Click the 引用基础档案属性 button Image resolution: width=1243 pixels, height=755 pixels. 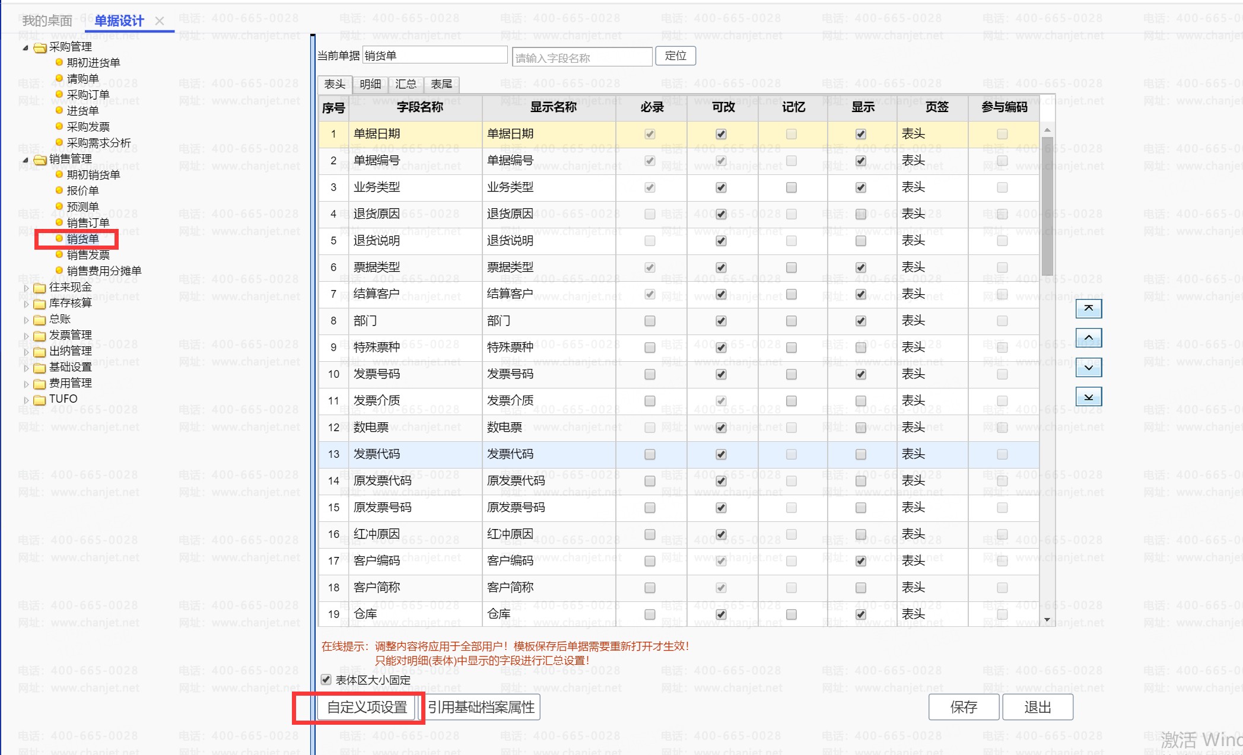coord(481,707)
